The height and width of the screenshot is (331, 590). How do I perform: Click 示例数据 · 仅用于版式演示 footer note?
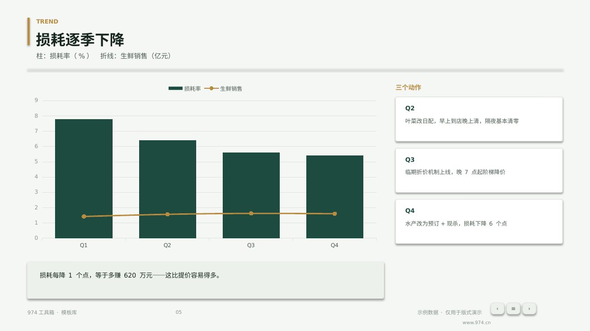[449, 312]
